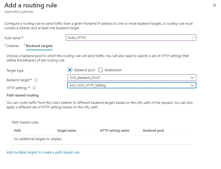Viewport: 221px width, 169px height.
Task: Click the info icon beside HTTP settings
Action: point(34,88)
